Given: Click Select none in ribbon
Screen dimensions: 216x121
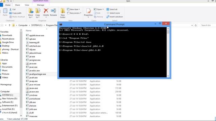Looking at the screenshot, I should pos(113,13).
